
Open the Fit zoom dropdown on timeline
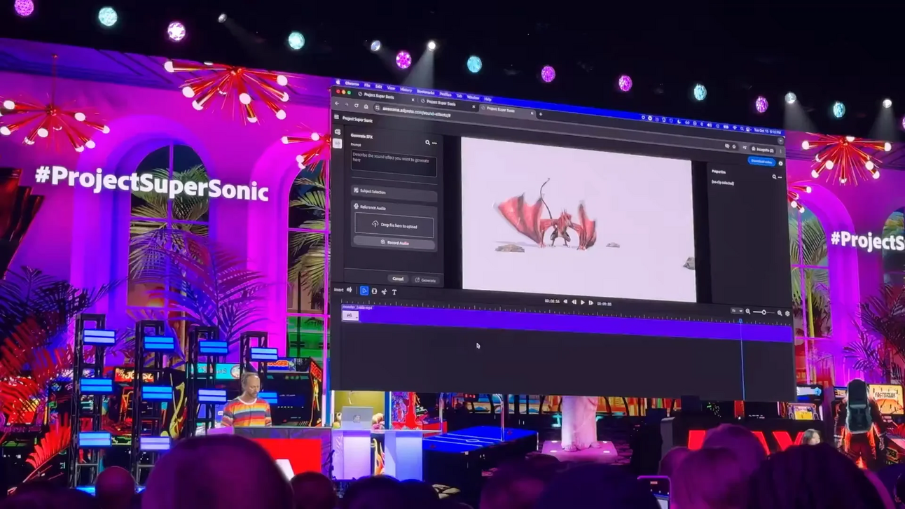click(735, 311)
